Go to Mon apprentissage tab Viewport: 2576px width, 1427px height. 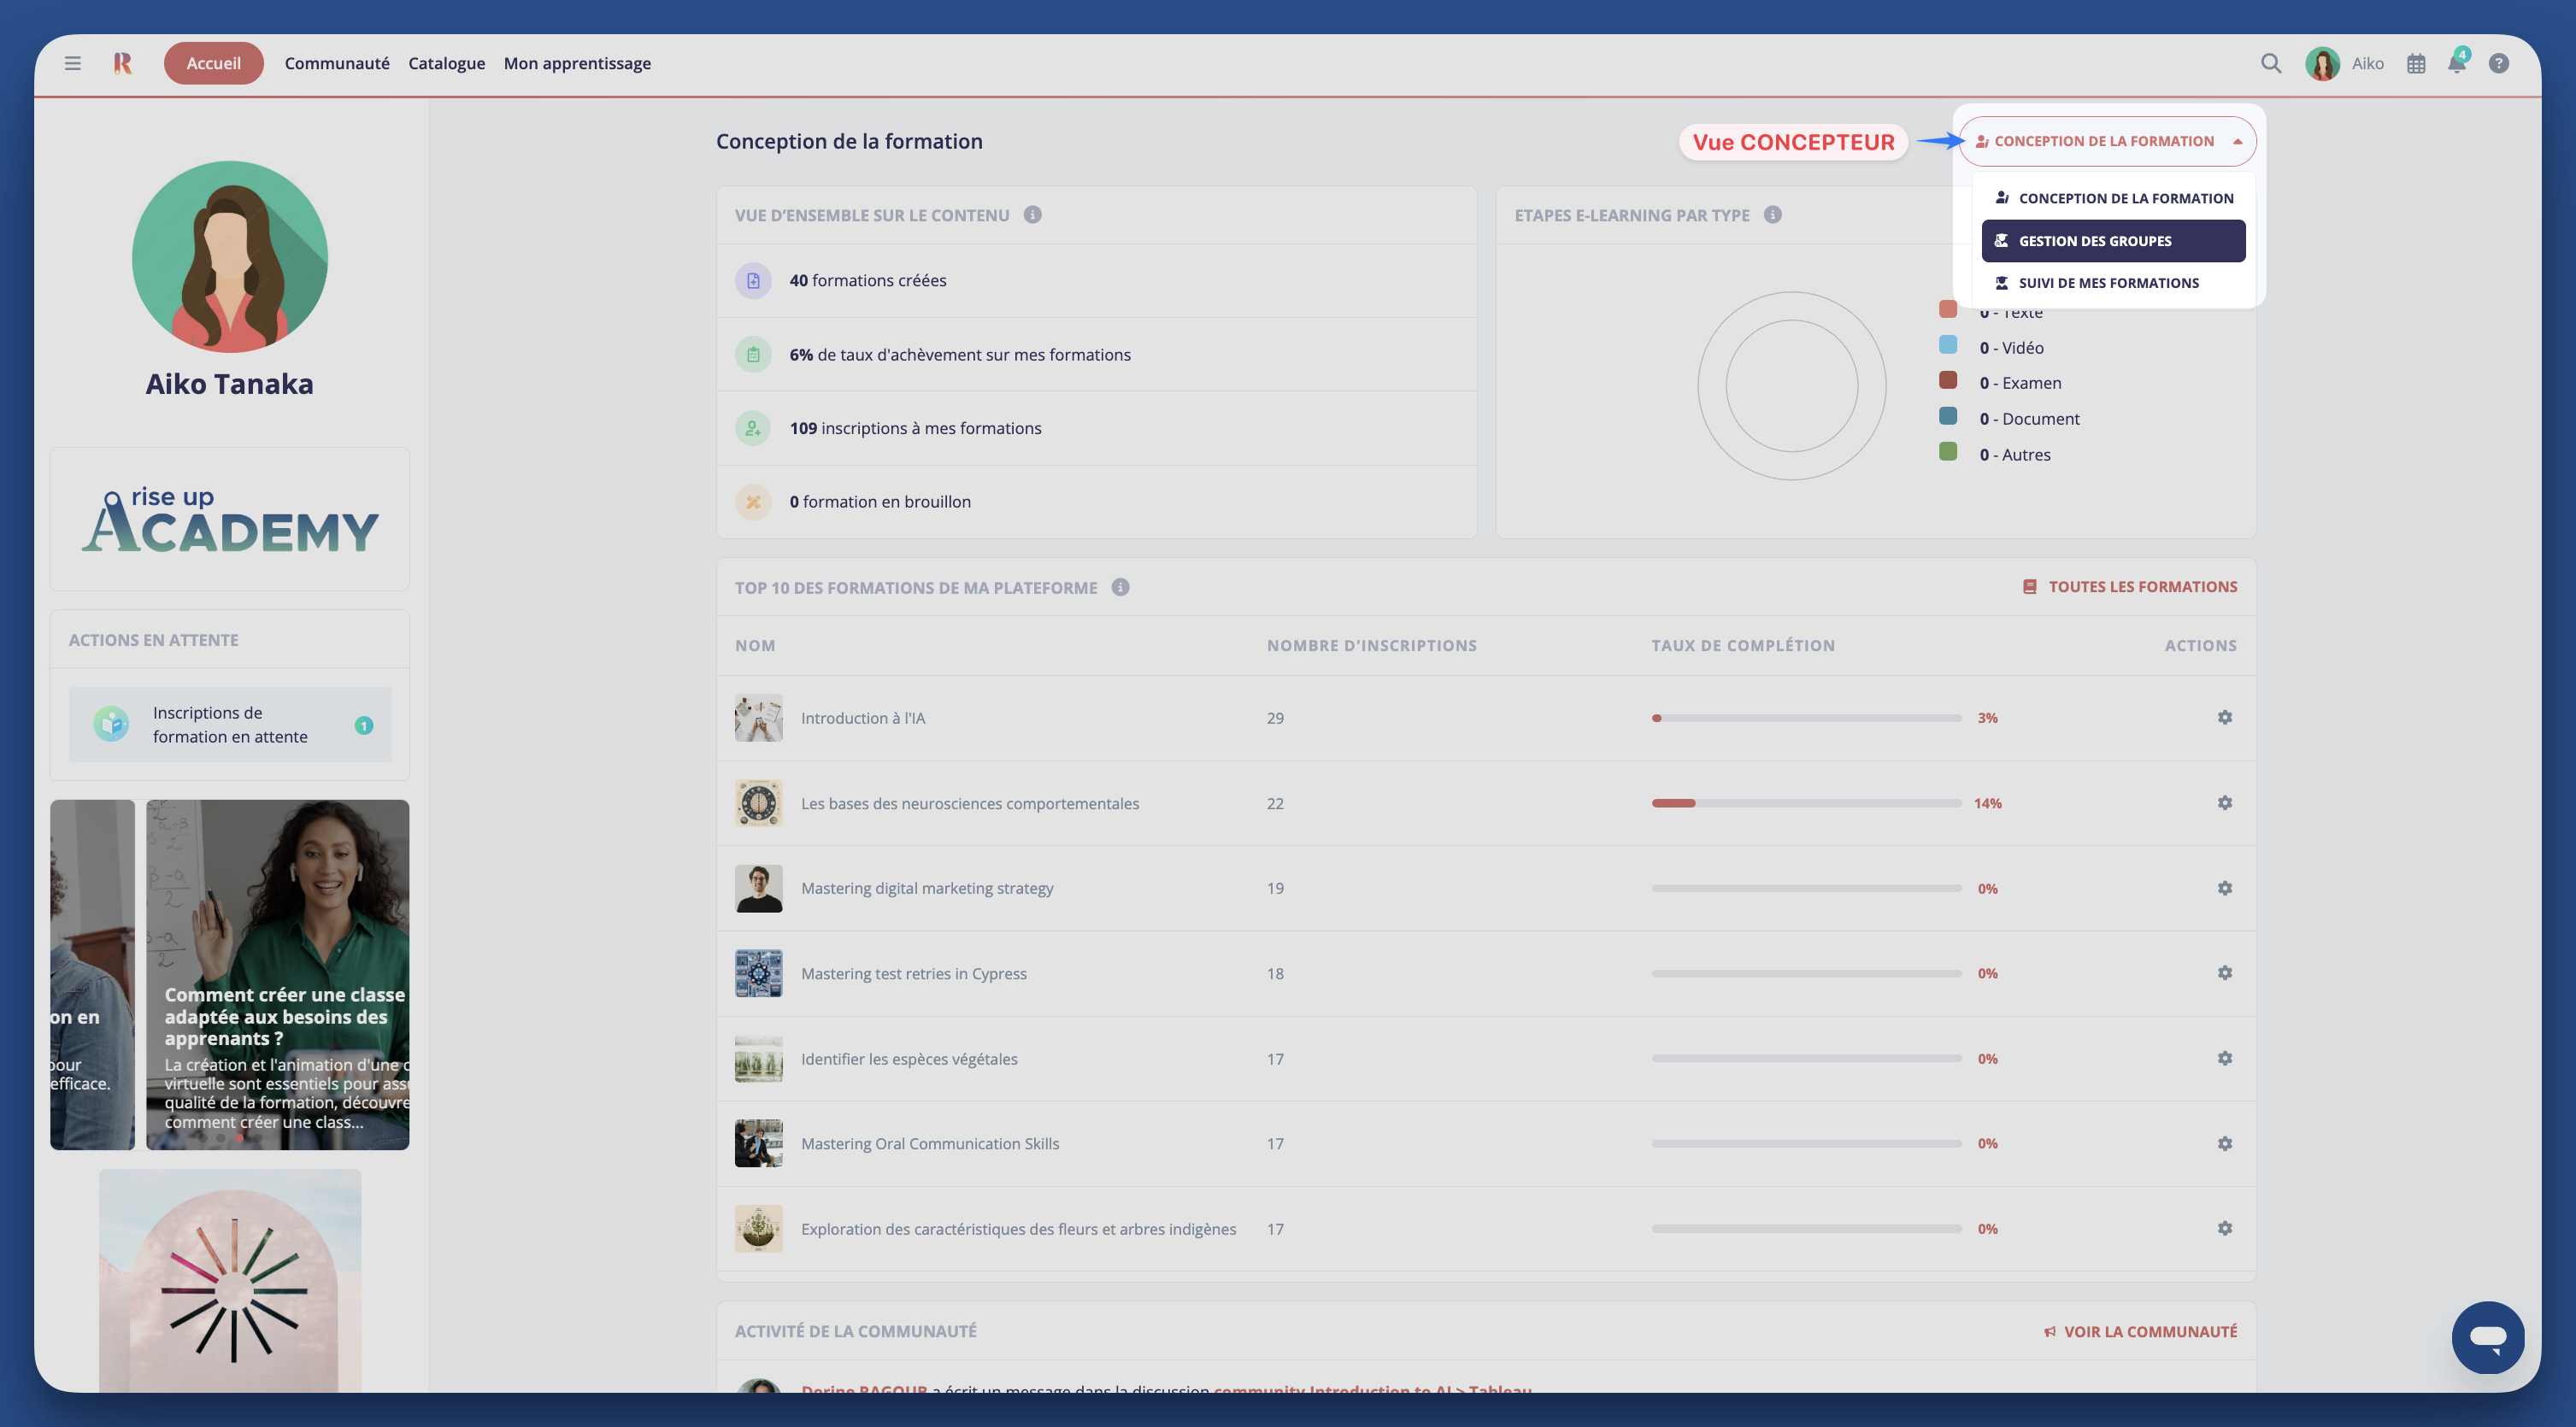click(577, 63)
